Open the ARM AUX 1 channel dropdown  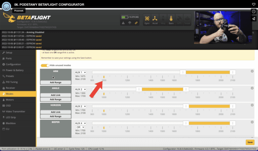(x=80, y=72)
